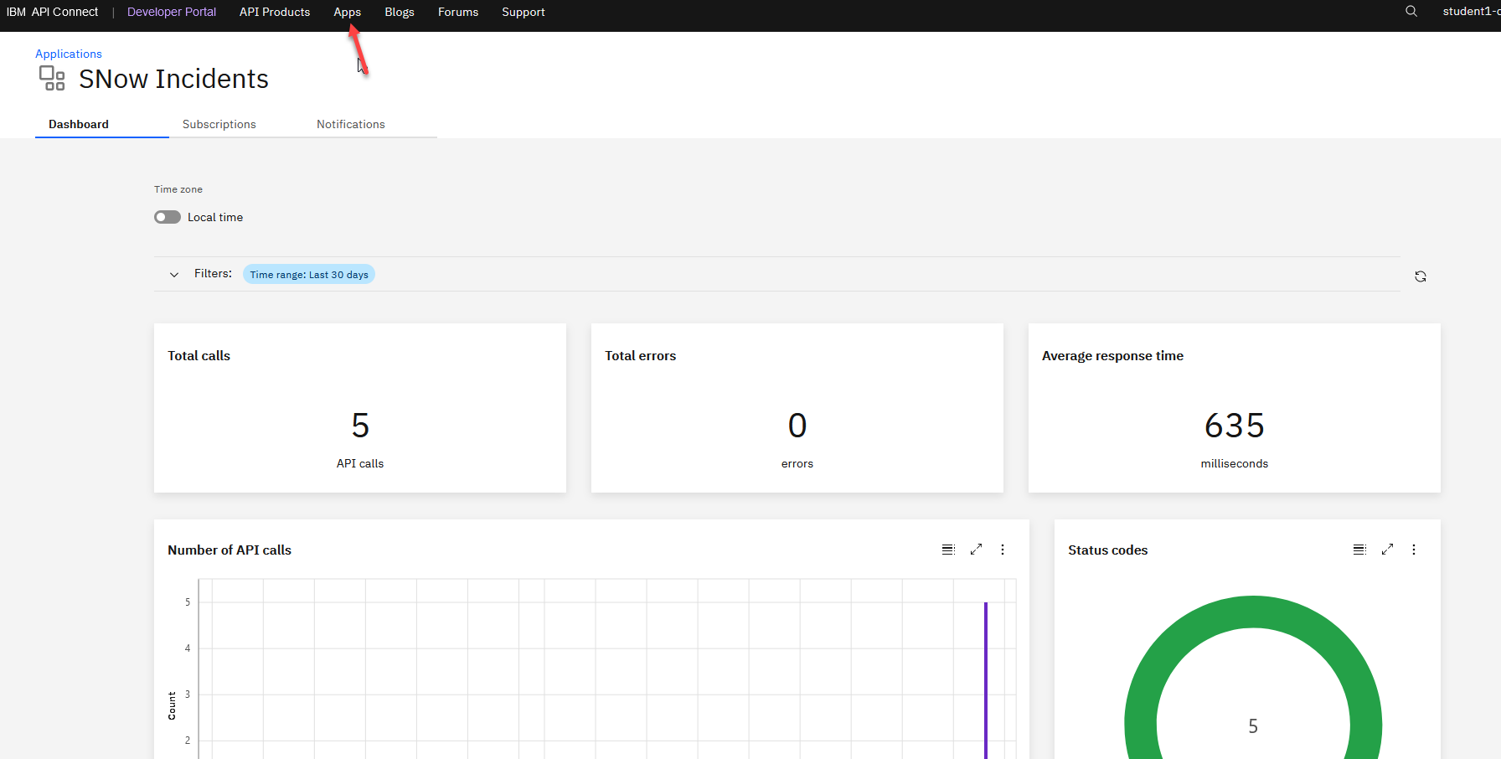Open student1 user account menu
Viewport: 1501px width, 759px height.
[x=1470, y=12]
